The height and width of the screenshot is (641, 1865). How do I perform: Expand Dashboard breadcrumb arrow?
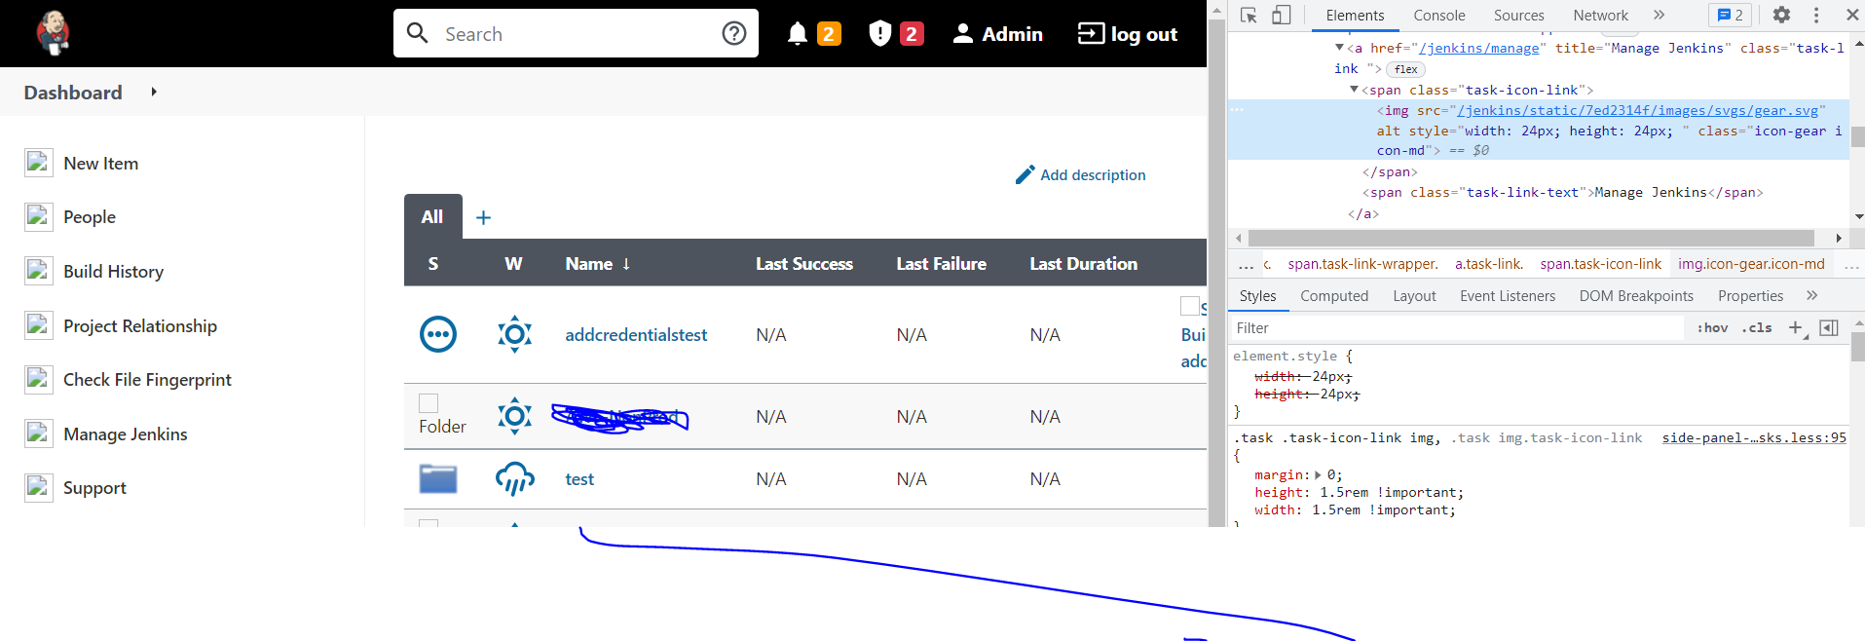coord(154,92)
